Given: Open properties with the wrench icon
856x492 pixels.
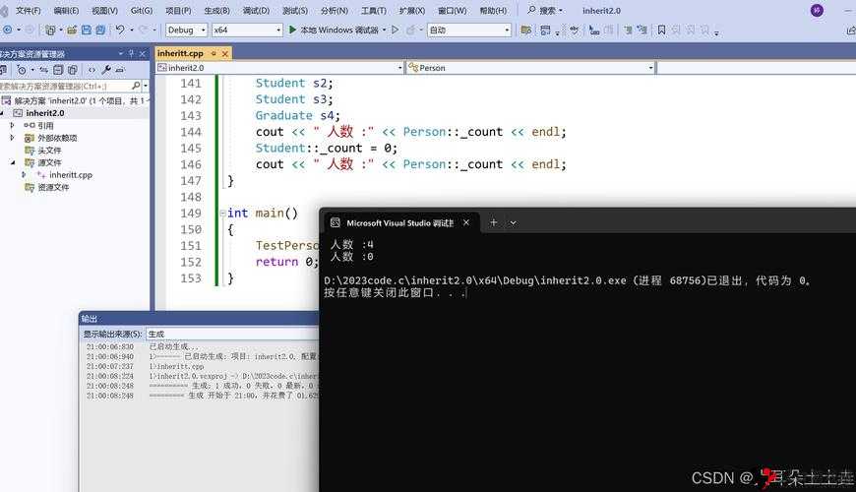Looking at the screenshot, I should click(x=106, y=69).
